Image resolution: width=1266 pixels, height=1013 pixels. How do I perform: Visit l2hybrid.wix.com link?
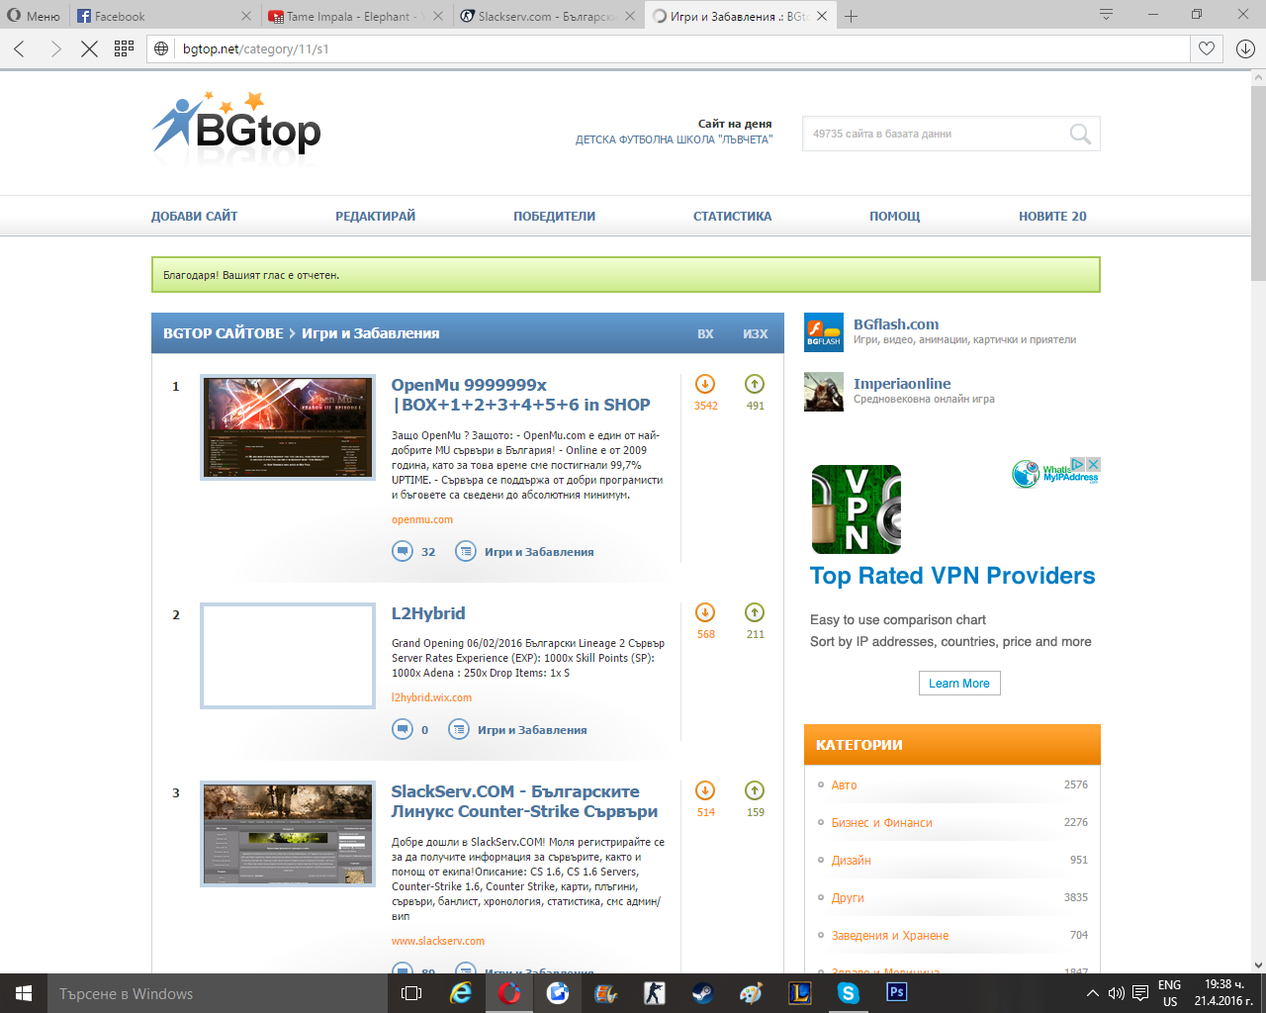coord(431,697)
